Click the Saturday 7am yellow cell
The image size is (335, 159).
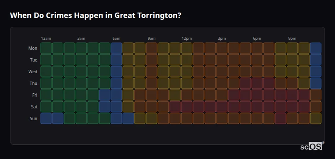point(128,107)
